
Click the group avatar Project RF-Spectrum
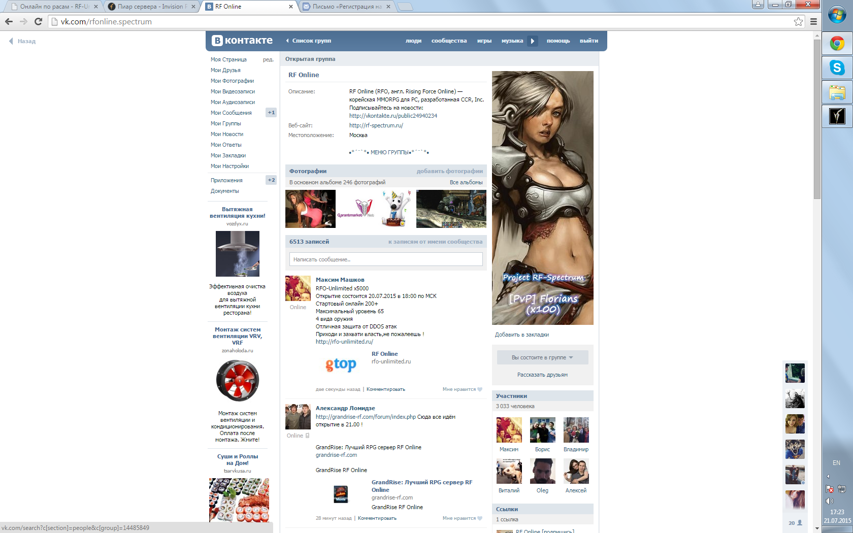point(542,197)
